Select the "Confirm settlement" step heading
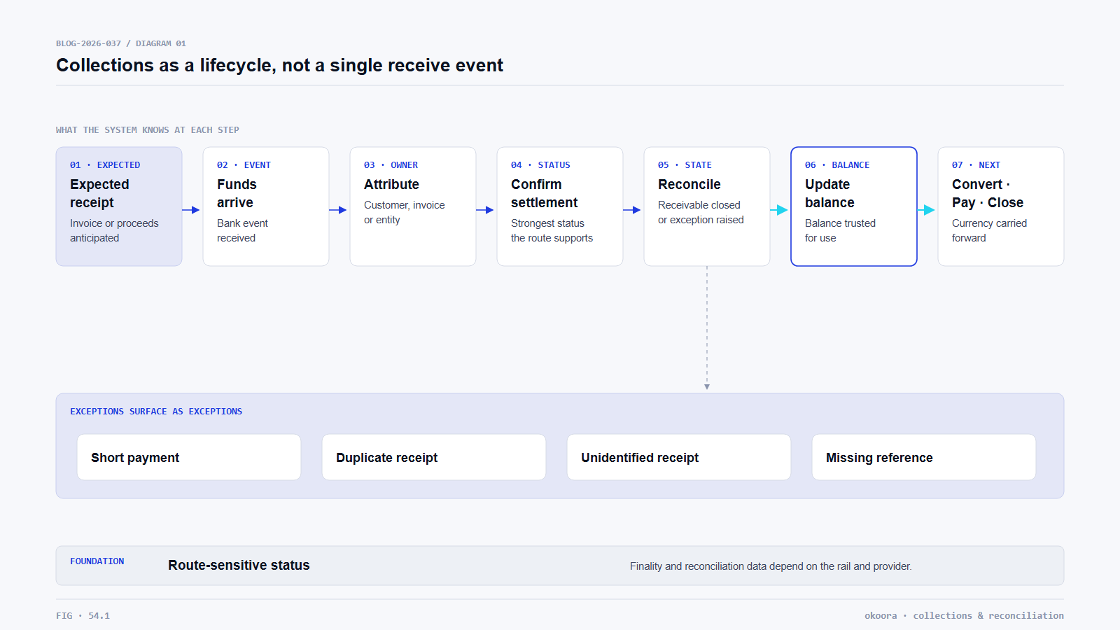Screen dimensions: 1120x630 (544, 193)
